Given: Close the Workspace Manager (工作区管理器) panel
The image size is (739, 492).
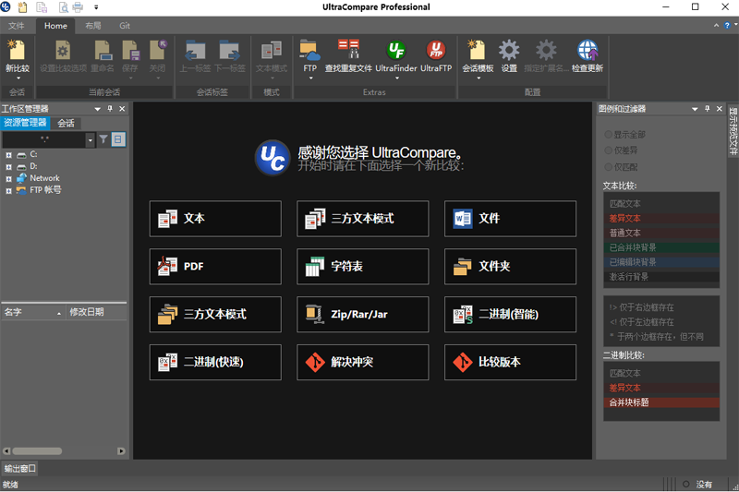Looking at the screenshot, I should [122, 109].
